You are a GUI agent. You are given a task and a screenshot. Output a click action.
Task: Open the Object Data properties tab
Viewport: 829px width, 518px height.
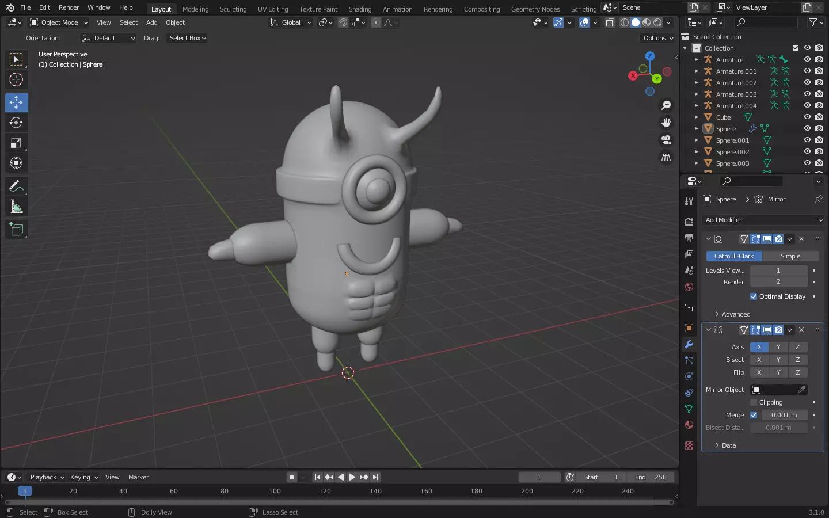689,409
